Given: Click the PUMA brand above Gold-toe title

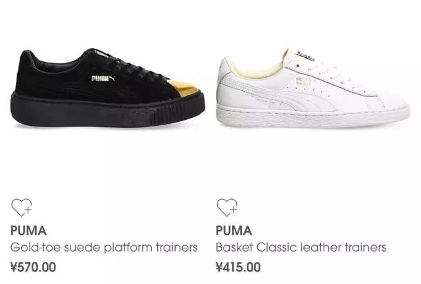Looking at the screenshot, I should pyautogui.click(x=28, y=231).
